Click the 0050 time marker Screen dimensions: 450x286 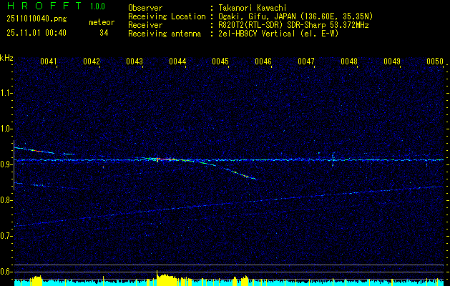click(435, 61)
